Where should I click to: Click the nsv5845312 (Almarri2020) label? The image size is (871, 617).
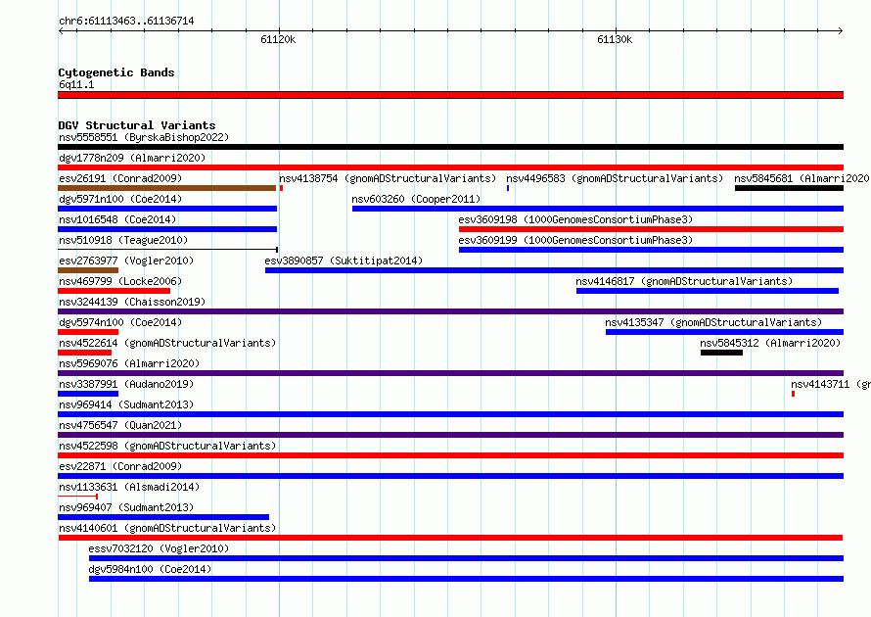click(770, 343)
